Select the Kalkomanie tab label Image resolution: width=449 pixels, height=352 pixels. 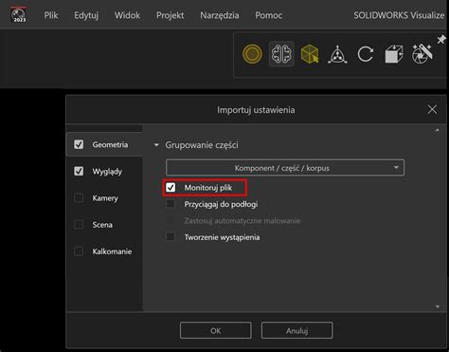click(x=112, y=251)
